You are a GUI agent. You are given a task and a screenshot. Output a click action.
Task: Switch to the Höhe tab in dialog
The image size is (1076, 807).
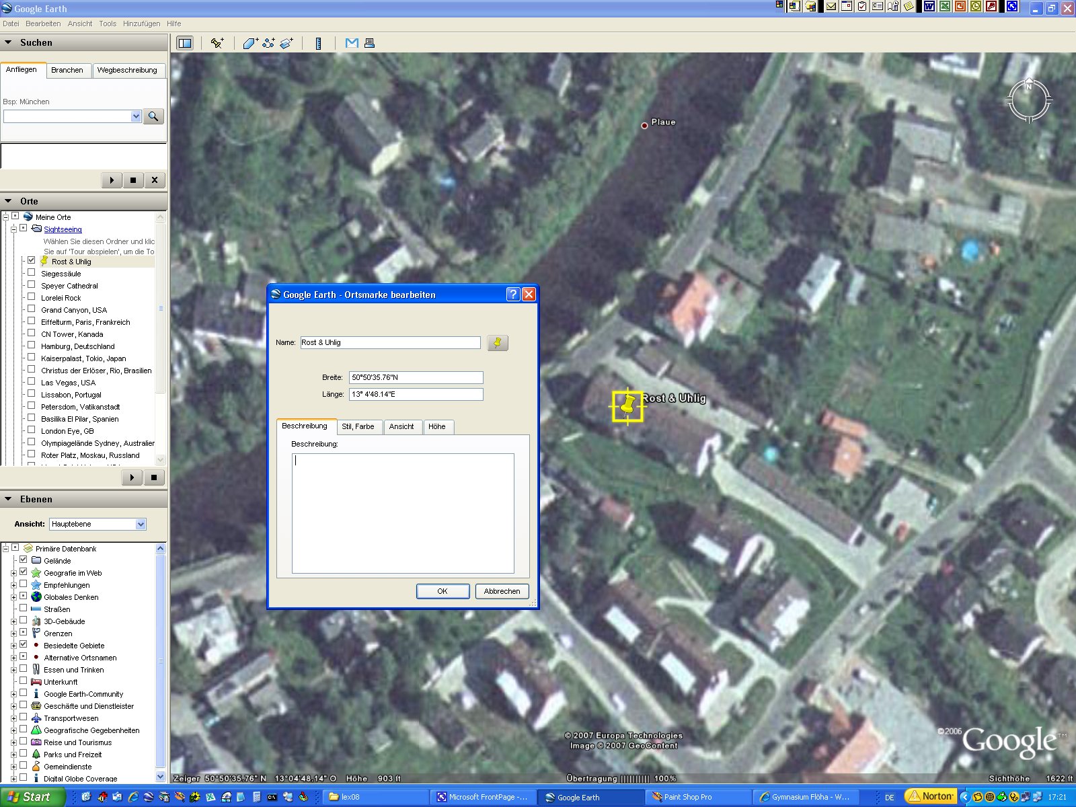point(437,426)
